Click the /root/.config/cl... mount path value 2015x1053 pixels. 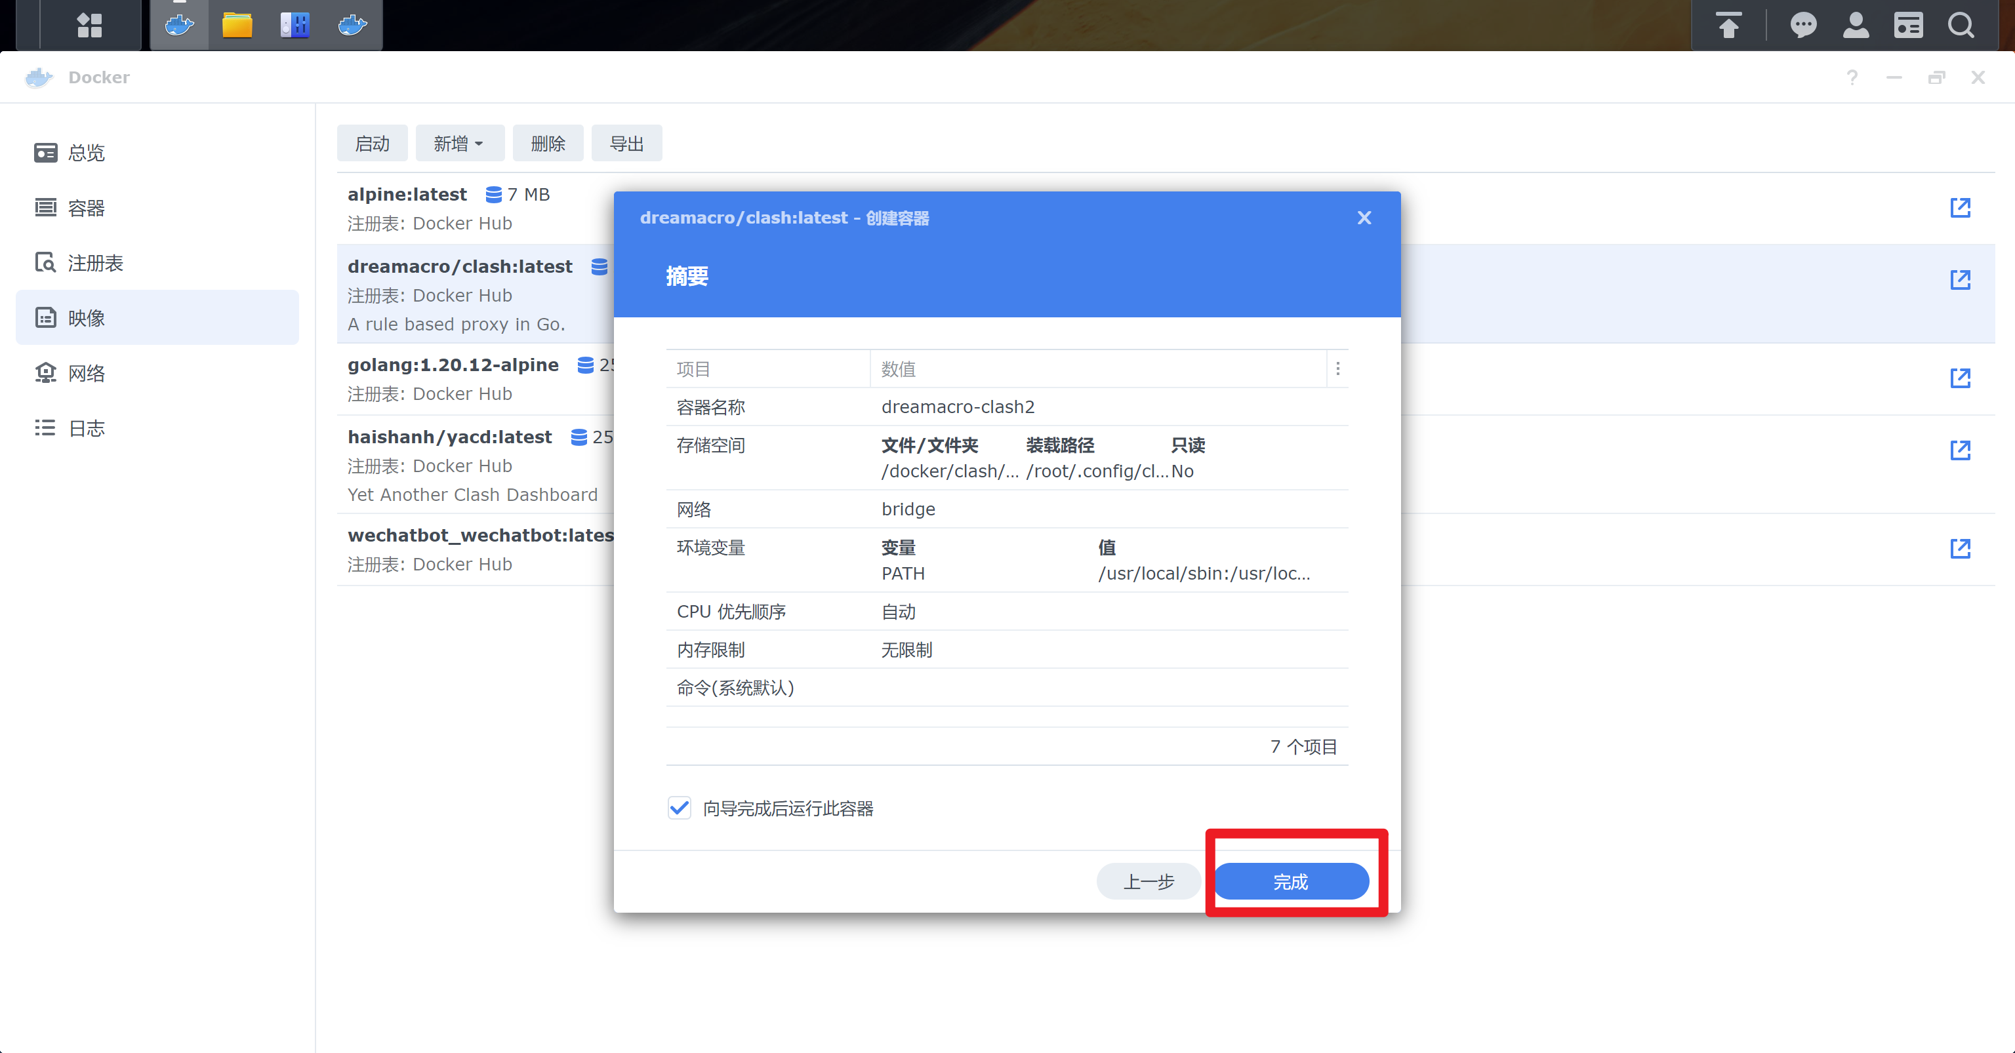pos(1097,471)
